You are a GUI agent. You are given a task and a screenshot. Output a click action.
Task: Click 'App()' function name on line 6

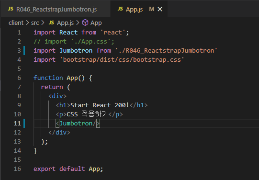point(76,78)
